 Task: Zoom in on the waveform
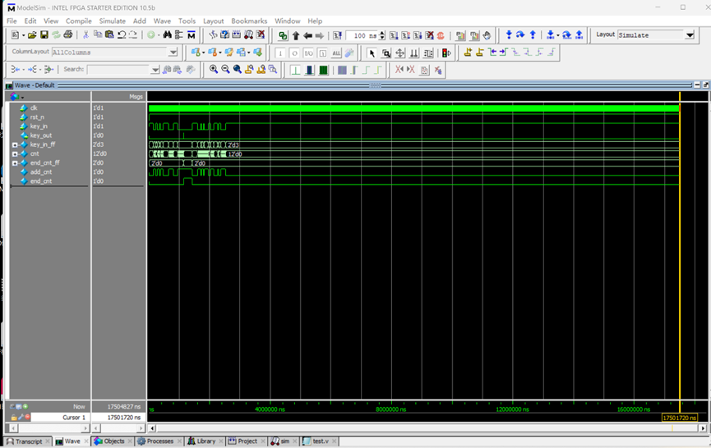click(x=214, y=69)
